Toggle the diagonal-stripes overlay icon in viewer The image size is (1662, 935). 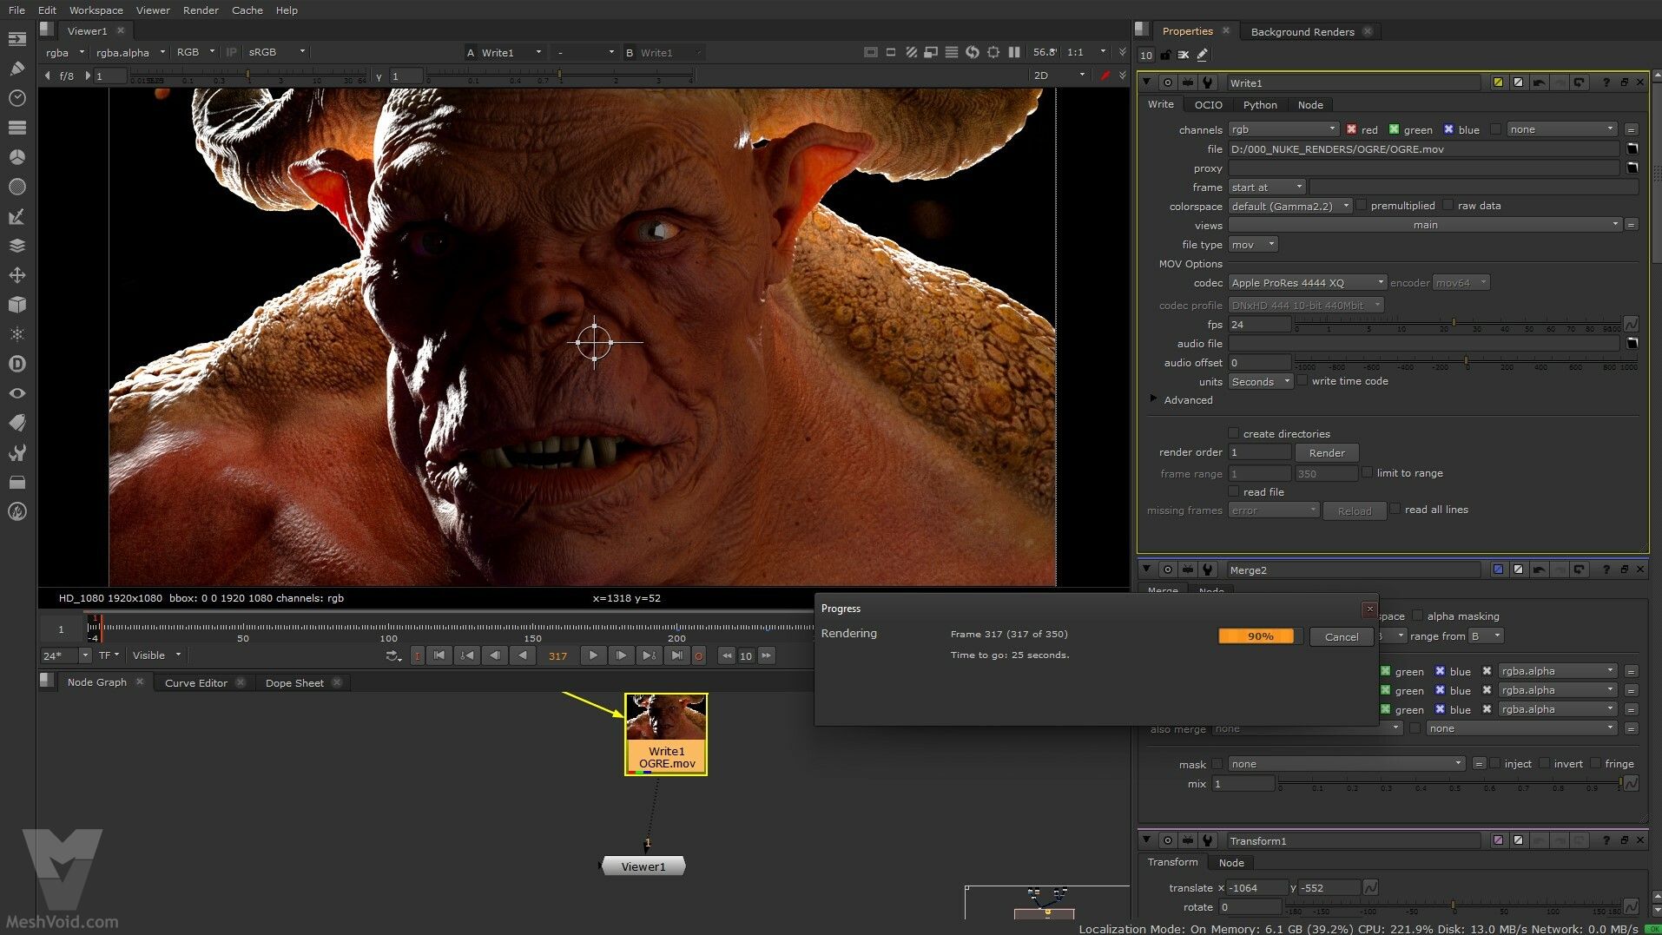911,52
